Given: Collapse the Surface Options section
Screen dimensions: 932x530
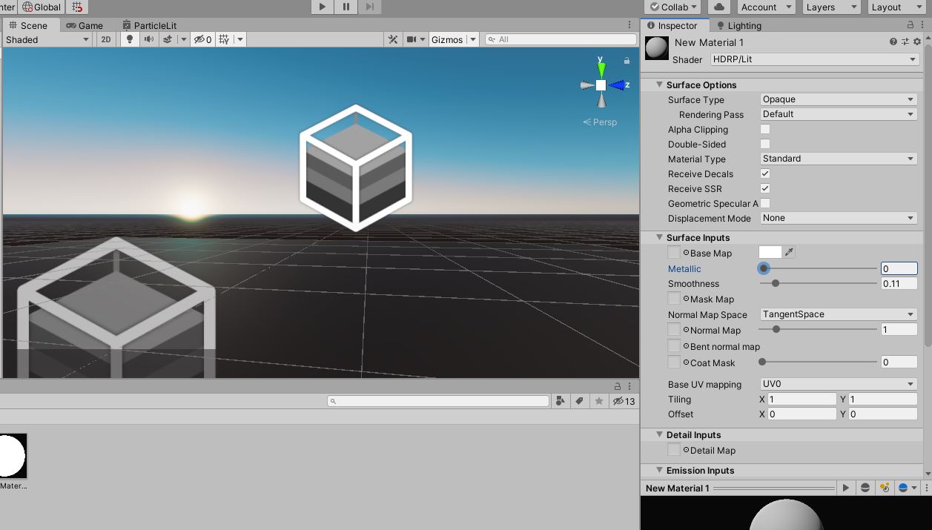Looking at the screenshot, I should (659, 85).
